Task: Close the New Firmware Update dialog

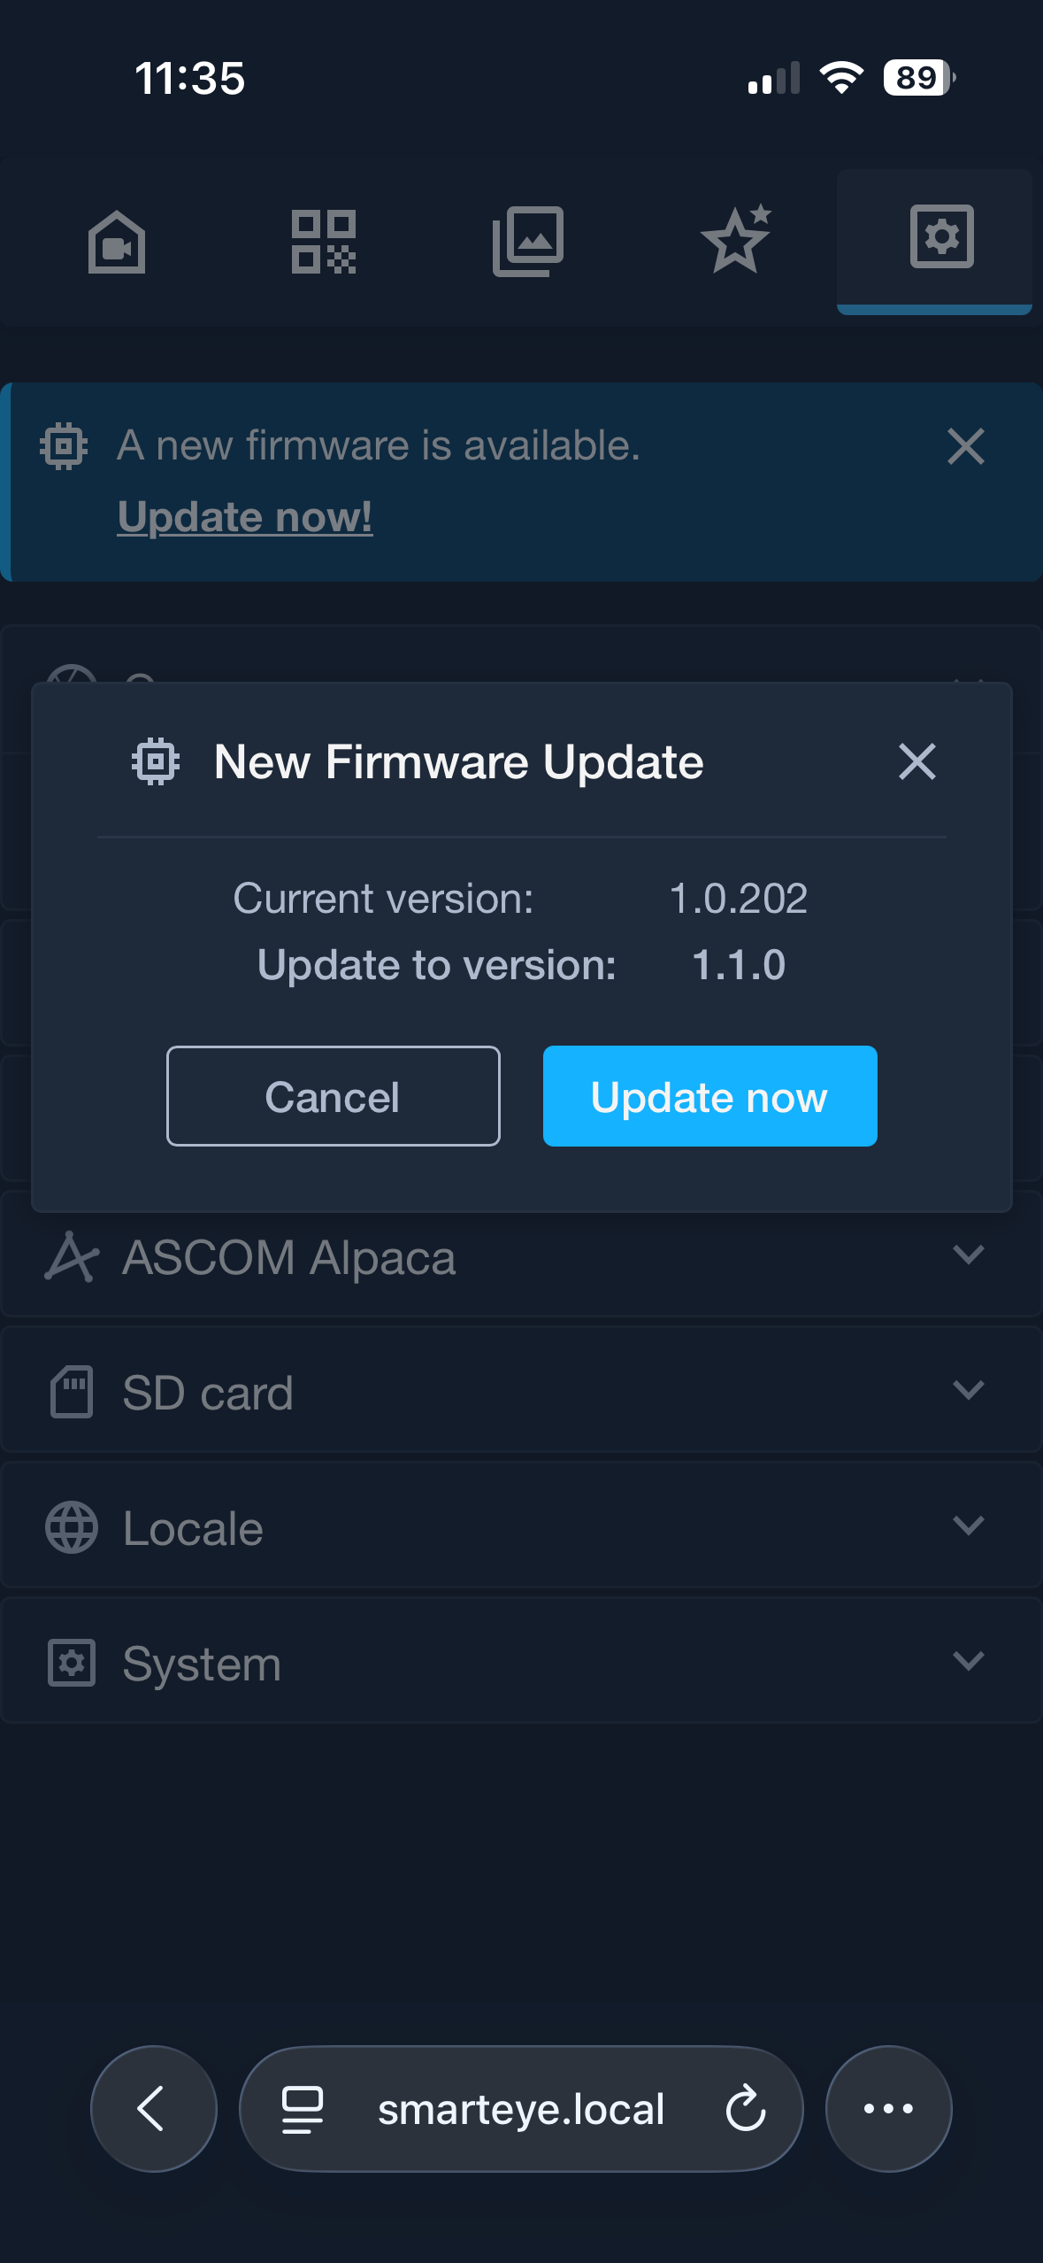Action: (x=916, y=761)
